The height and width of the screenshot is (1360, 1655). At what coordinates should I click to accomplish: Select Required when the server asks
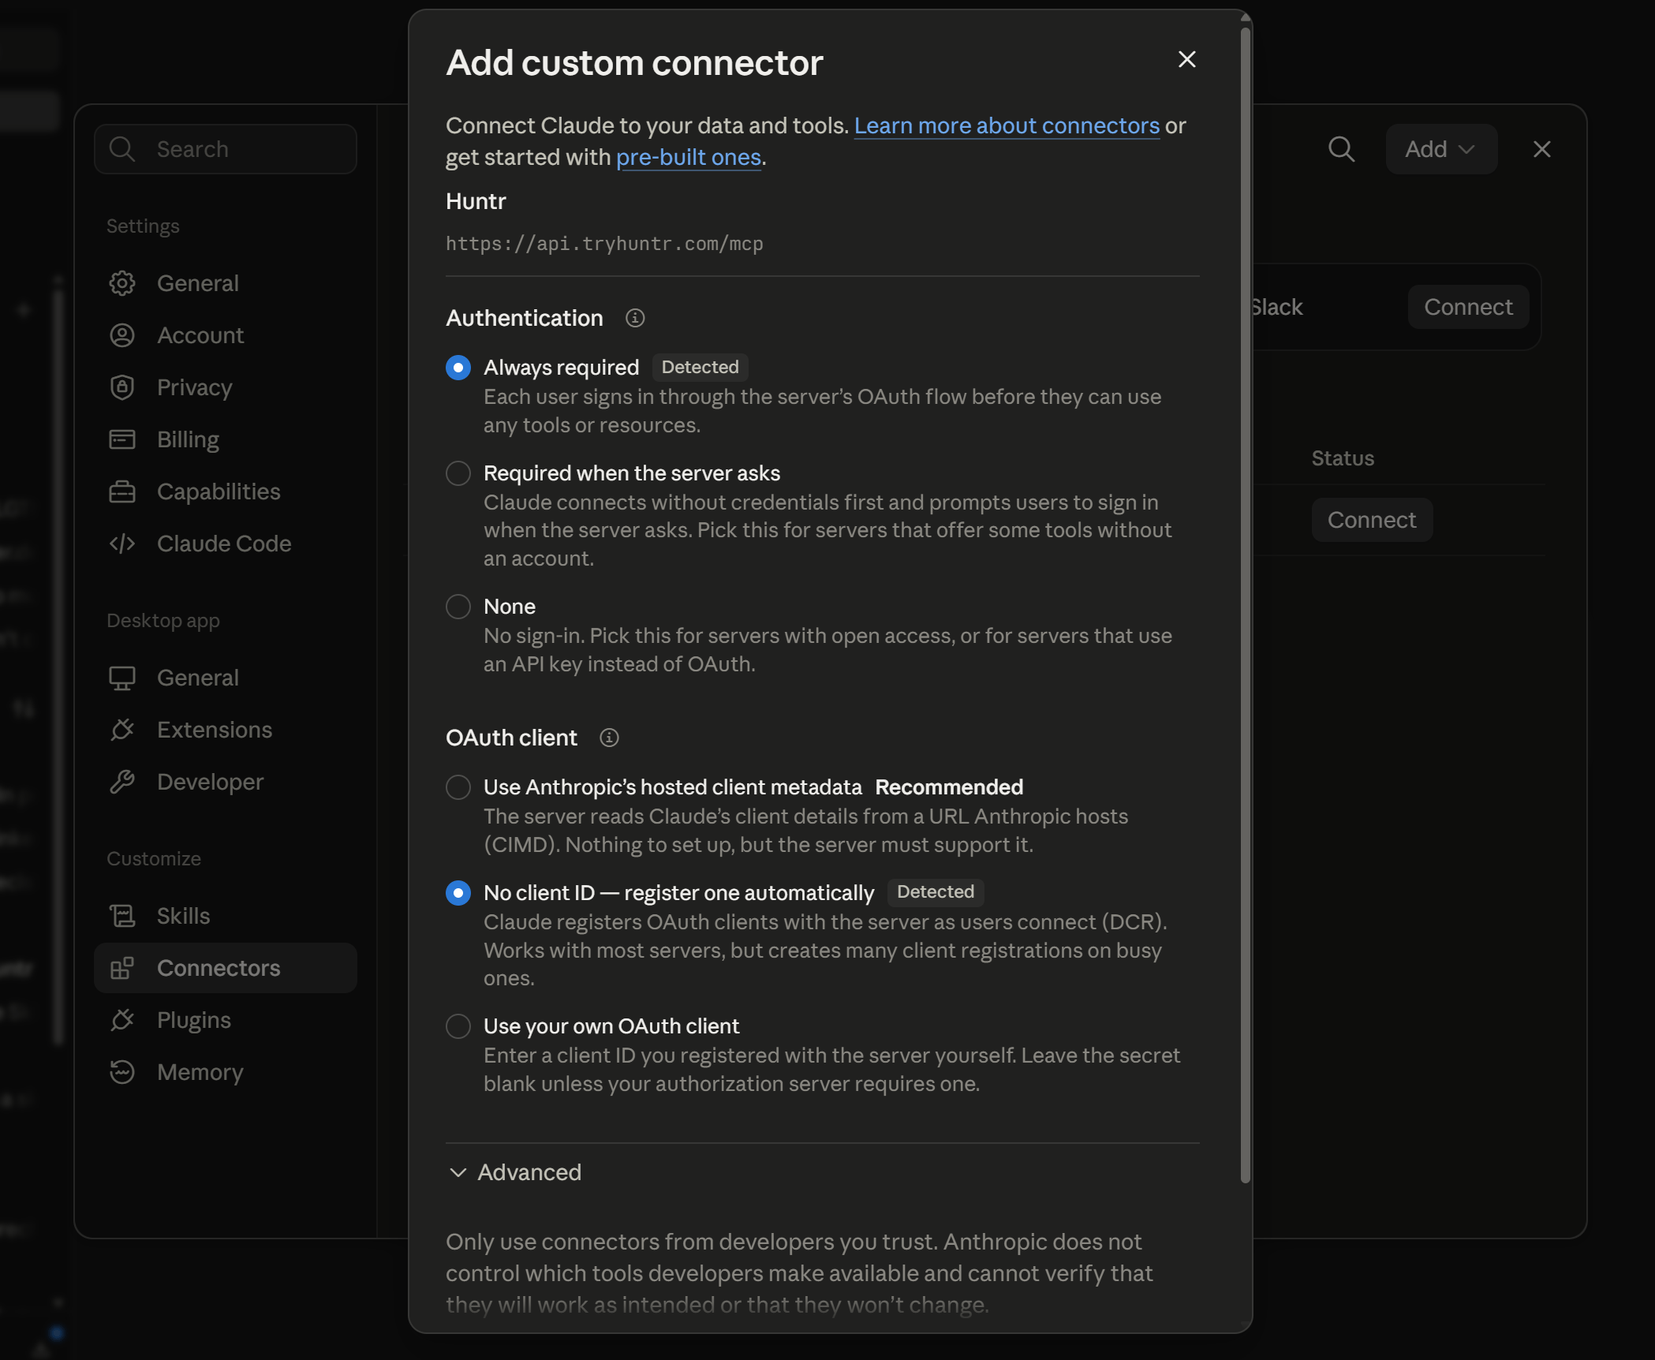pyautogui.click(x=458, y=473)
